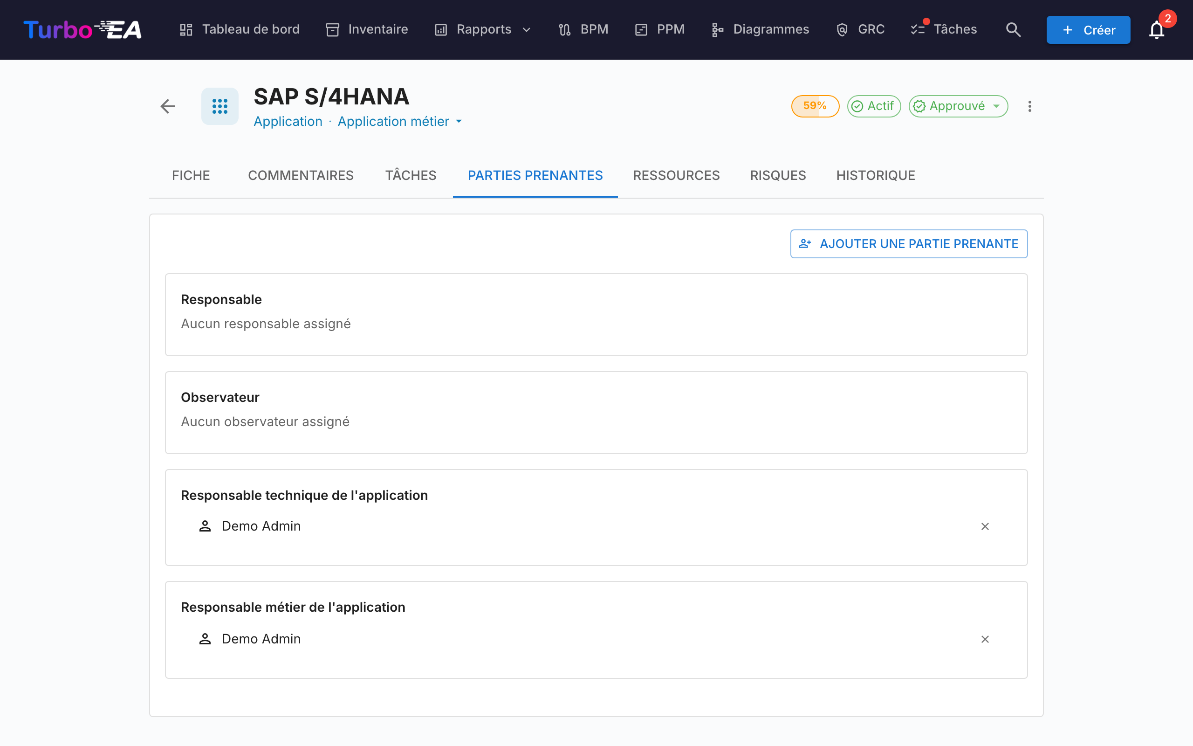Screen dimensions: 1193x746
Task: Click the "Responsable métier de l'application" heading
Action: coord(293,608)
